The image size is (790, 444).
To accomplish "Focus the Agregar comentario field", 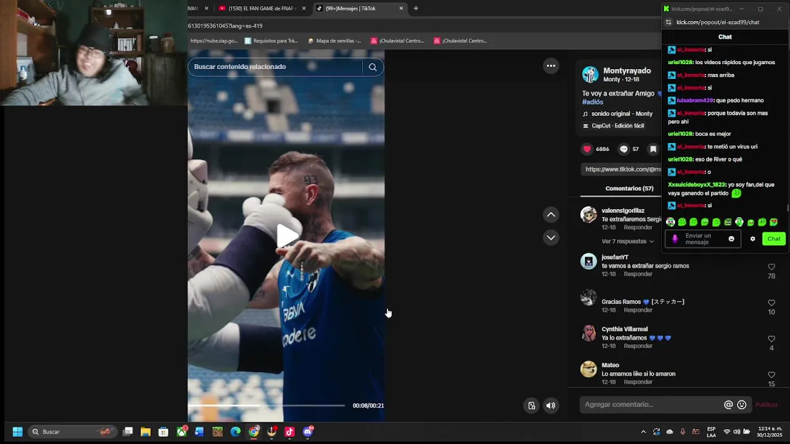I will pyautogui.click(x=651, y=405).
